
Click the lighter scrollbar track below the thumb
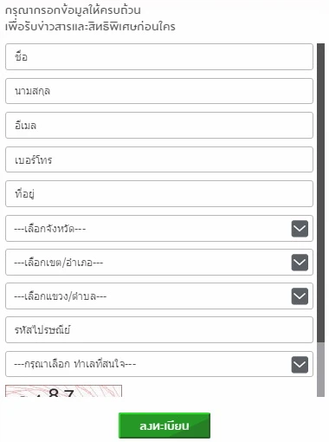point(320,370)
